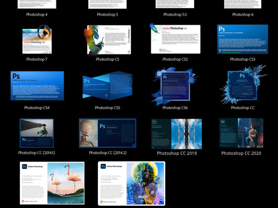Screen dimensions: 278x208
Task: Click the Ps logo on the CS3 splash
Action: pyautogui.click(x=222, y=29)
